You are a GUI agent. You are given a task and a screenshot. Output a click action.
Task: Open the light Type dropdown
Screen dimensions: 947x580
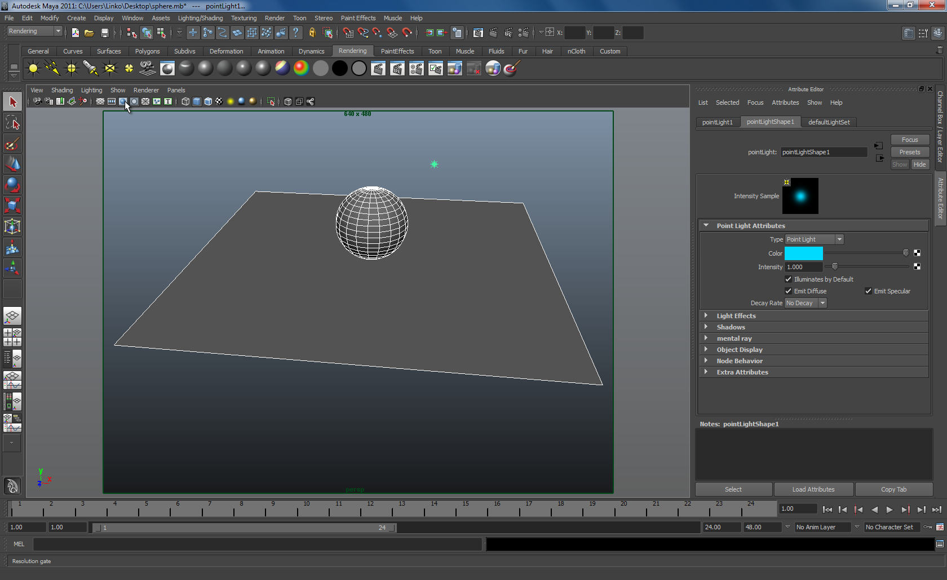click(x=814, y=239)
